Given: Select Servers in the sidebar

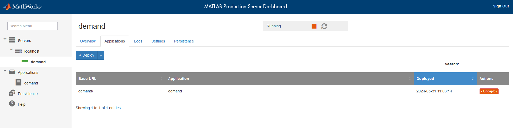Looking at the screenshot, I should (x=24, y=41).
